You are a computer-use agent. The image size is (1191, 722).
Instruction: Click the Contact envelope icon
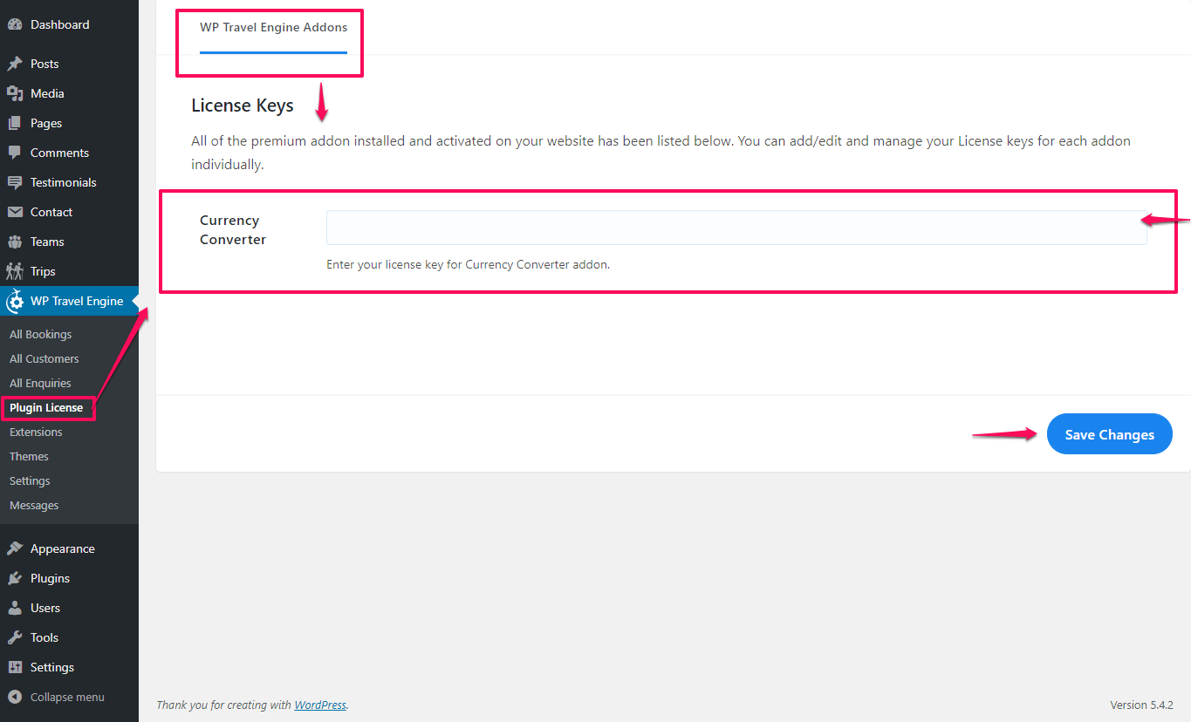[x=15, y=212]
